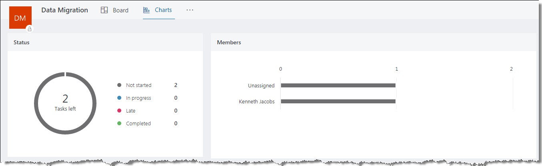Open the three-dots more options menu
The width and height of the screenshot is (542, 166).
coord(190,10)
